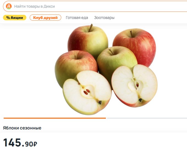
Task: Click the percent symbol in Акции badge
Action: coord(8,18)
